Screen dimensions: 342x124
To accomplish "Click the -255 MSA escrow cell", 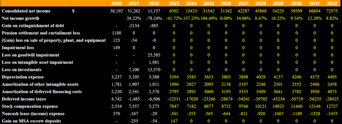I will [x=134, y=121].
